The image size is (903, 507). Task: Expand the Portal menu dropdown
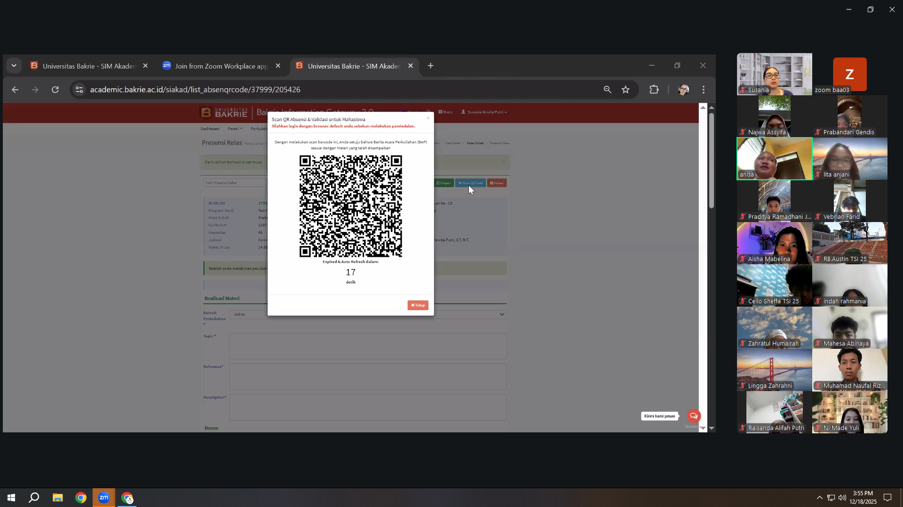tap(235, 129)
